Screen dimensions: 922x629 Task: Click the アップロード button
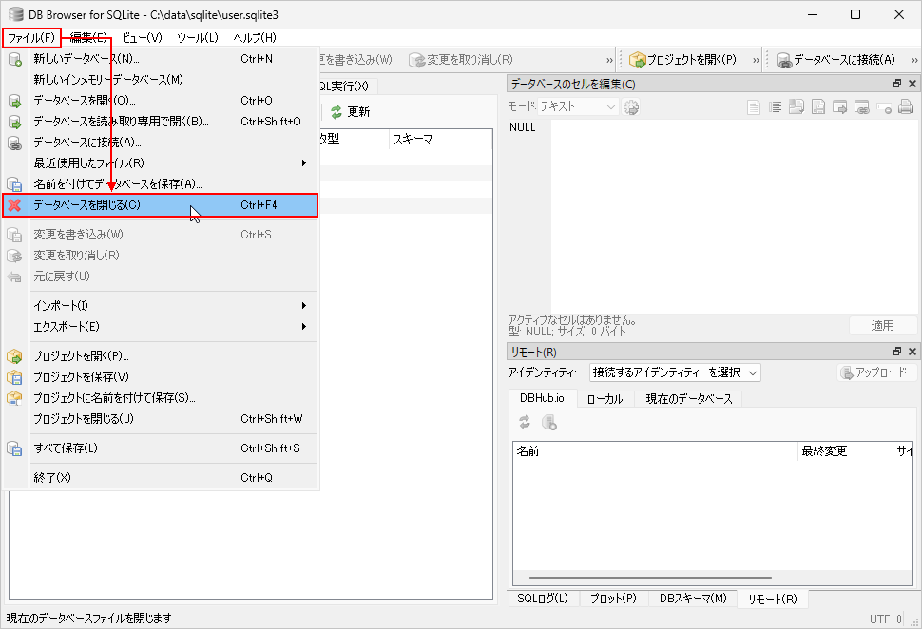(875, 372)
